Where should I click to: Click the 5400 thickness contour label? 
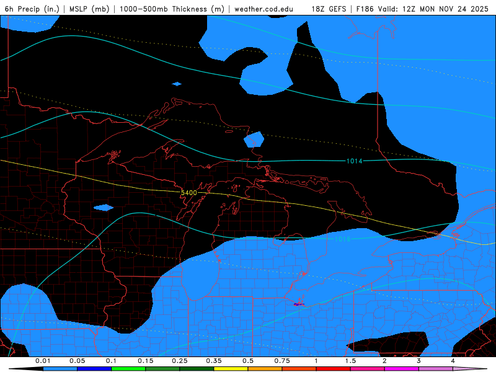coord(189,193)
